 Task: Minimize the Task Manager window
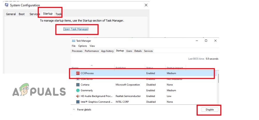(197, 41)
